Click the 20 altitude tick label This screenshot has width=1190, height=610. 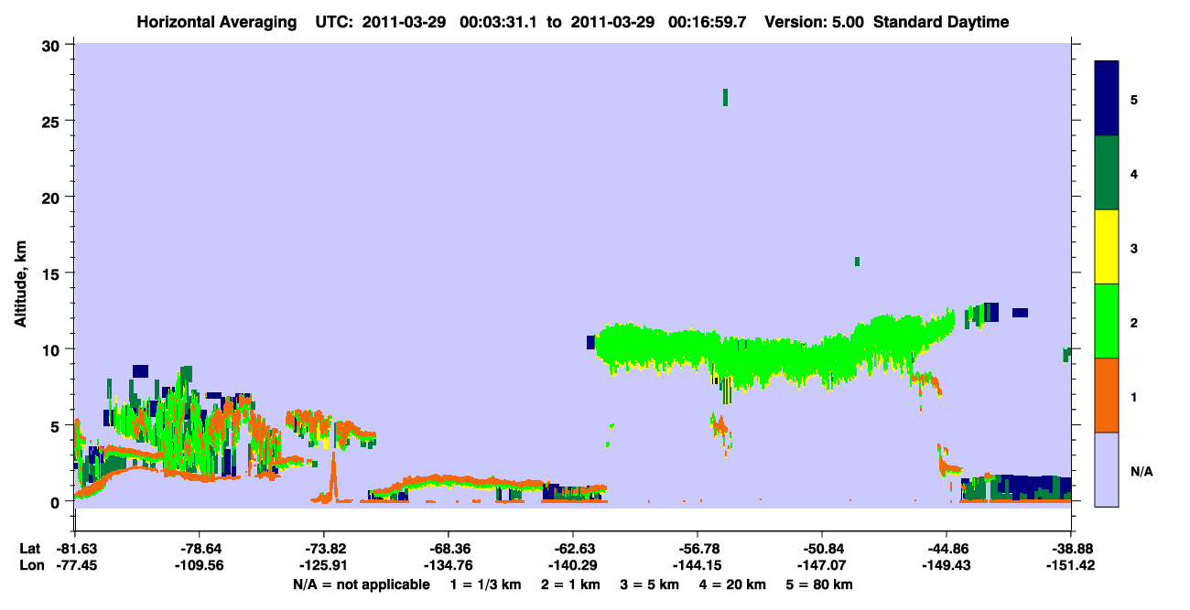[53, 197]
